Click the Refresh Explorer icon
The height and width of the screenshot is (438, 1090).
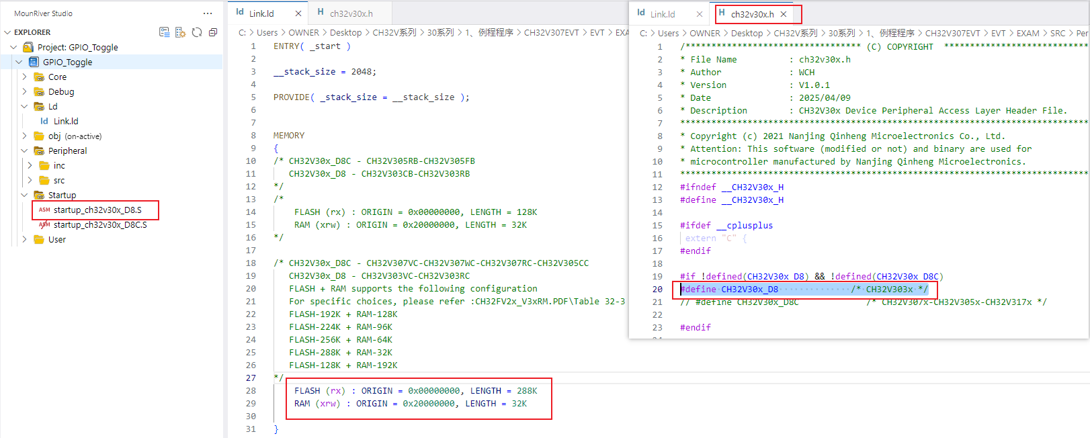tap(197, 32)
